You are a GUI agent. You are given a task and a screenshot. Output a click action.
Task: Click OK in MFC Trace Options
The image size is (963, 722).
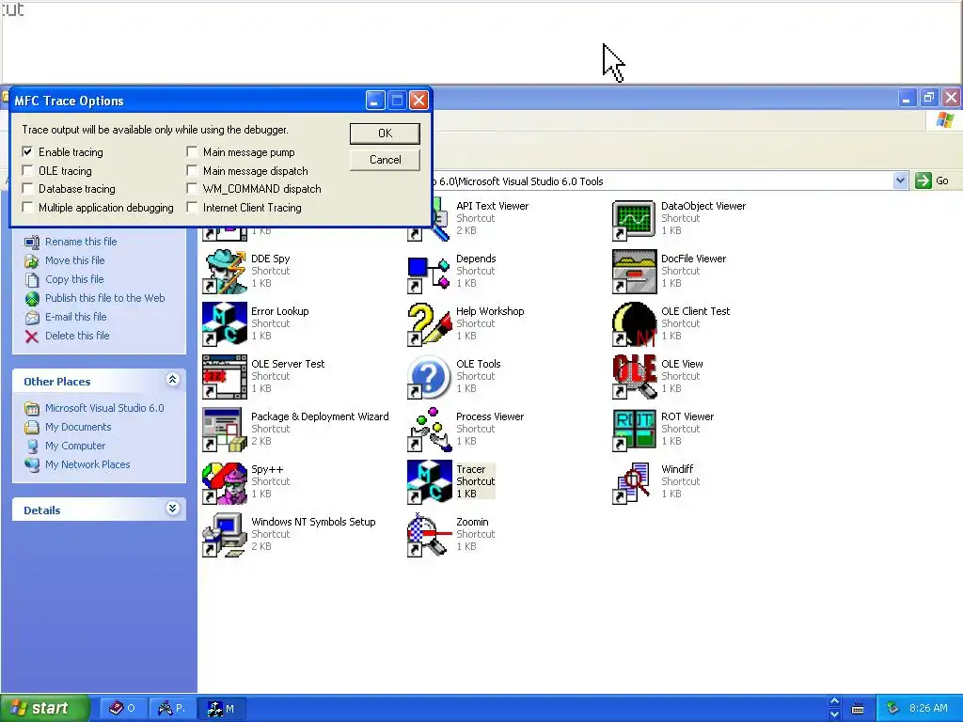[385, 133]
